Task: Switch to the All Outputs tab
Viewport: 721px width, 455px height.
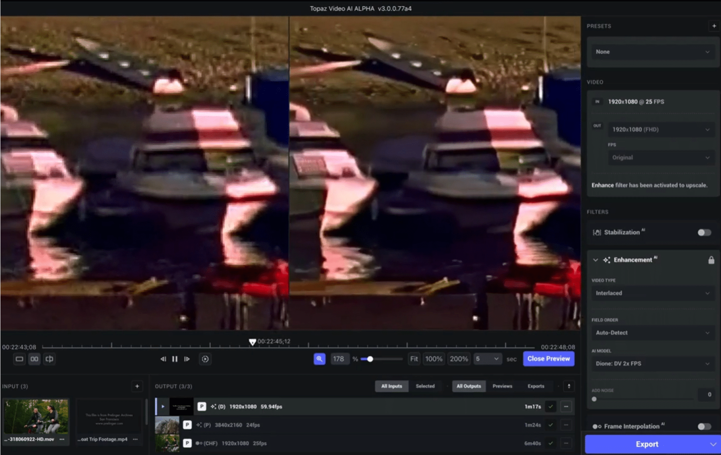Action: [x=469, y=386]
